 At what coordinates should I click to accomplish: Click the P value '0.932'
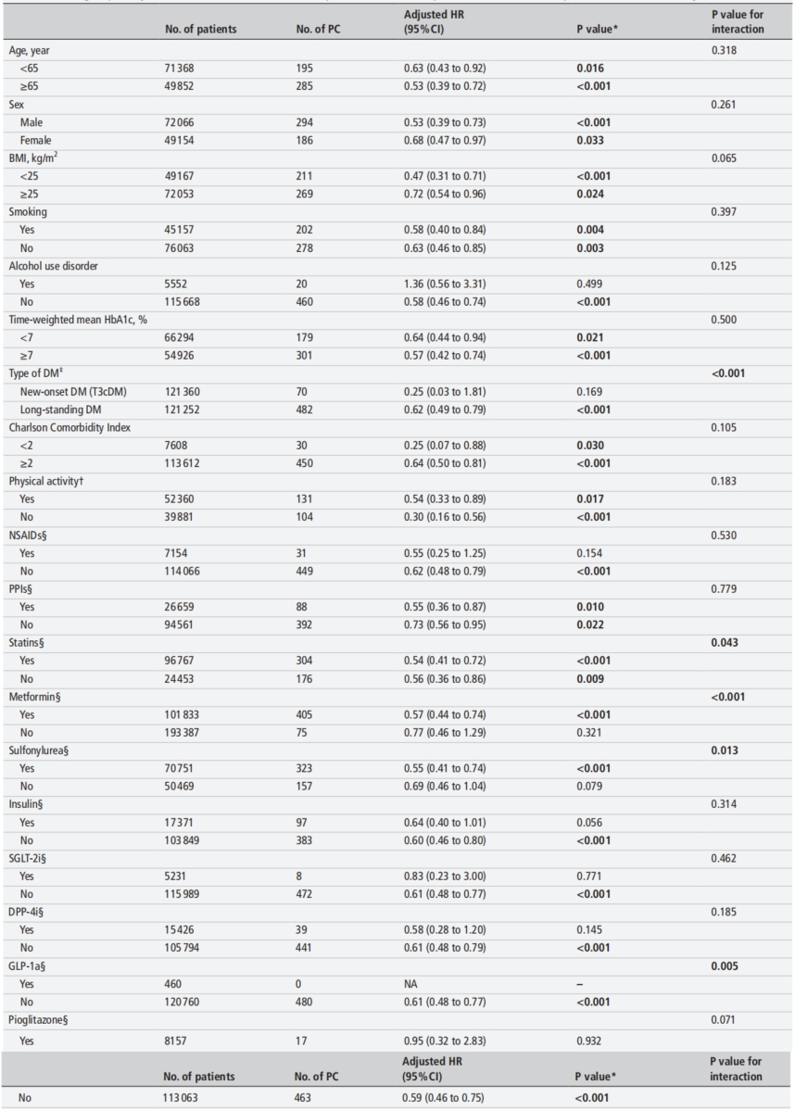pyautogui.click(x=589, y=1037)
